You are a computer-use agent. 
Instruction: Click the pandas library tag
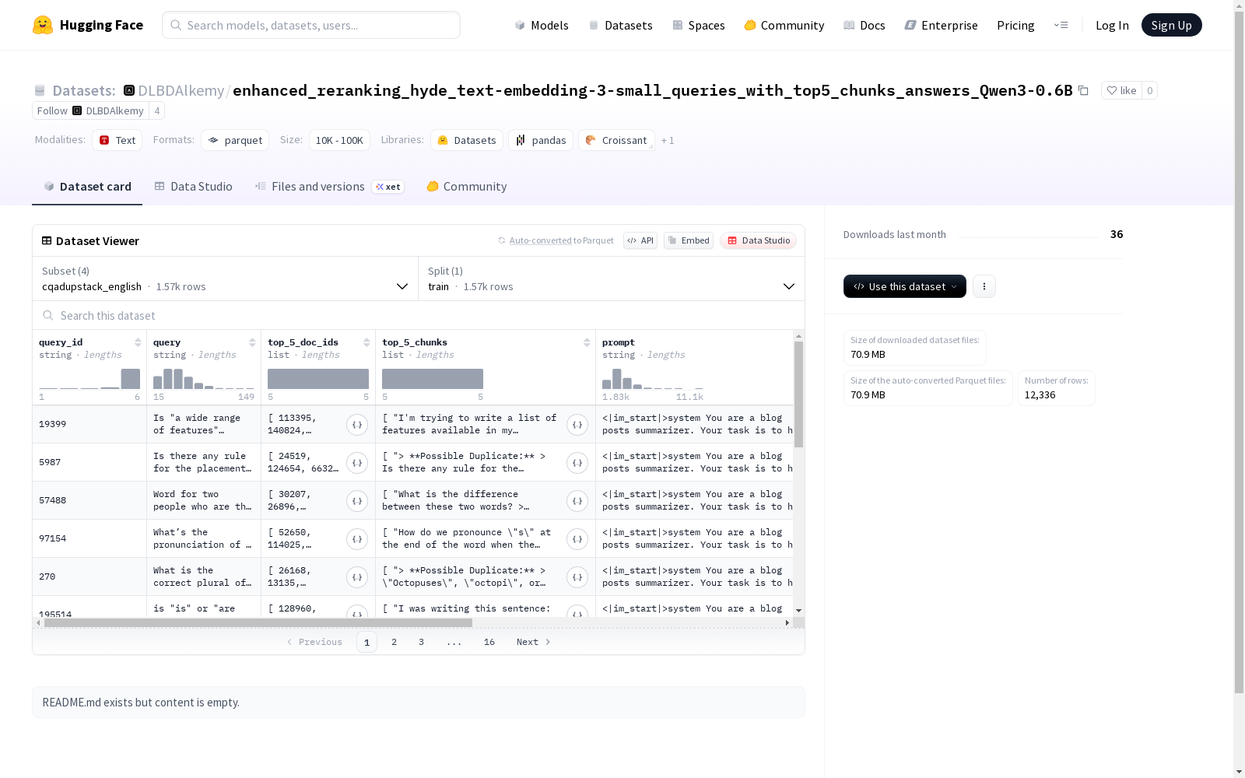click(x=541, y=140)
